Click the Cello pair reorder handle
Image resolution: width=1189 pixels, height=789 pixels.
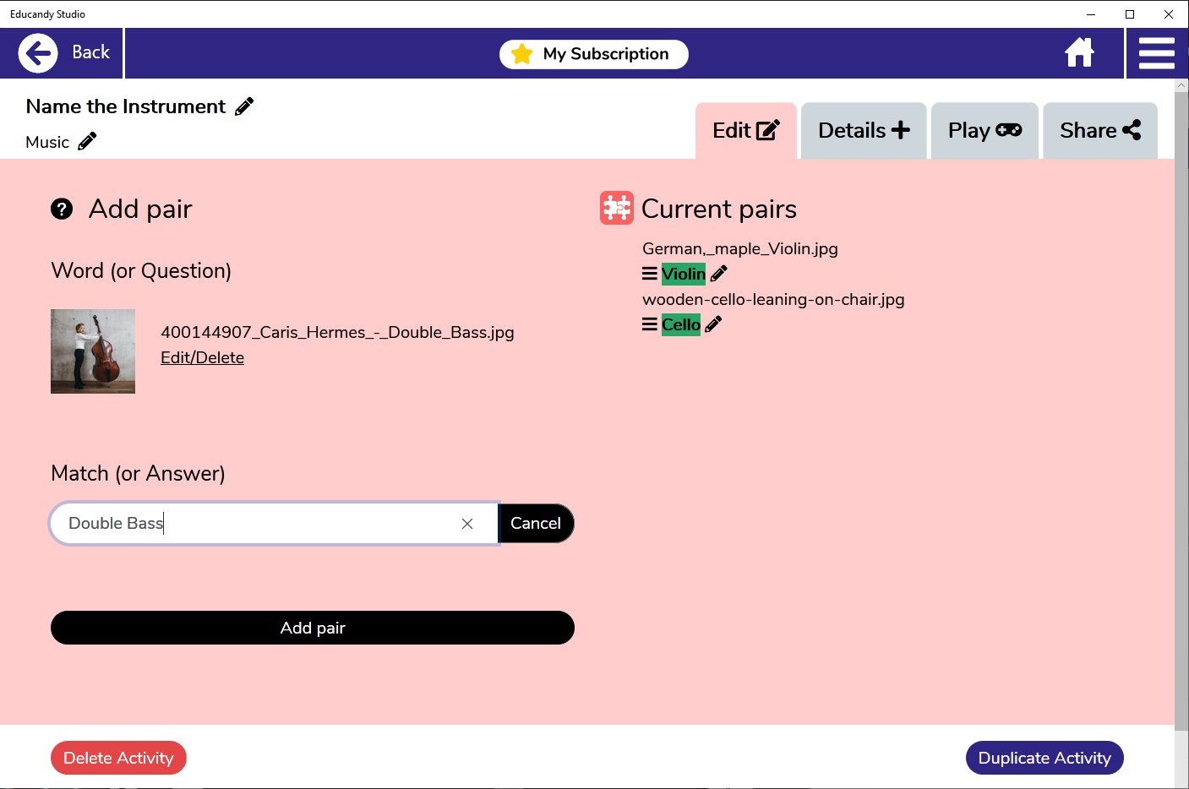coord(650,324)
